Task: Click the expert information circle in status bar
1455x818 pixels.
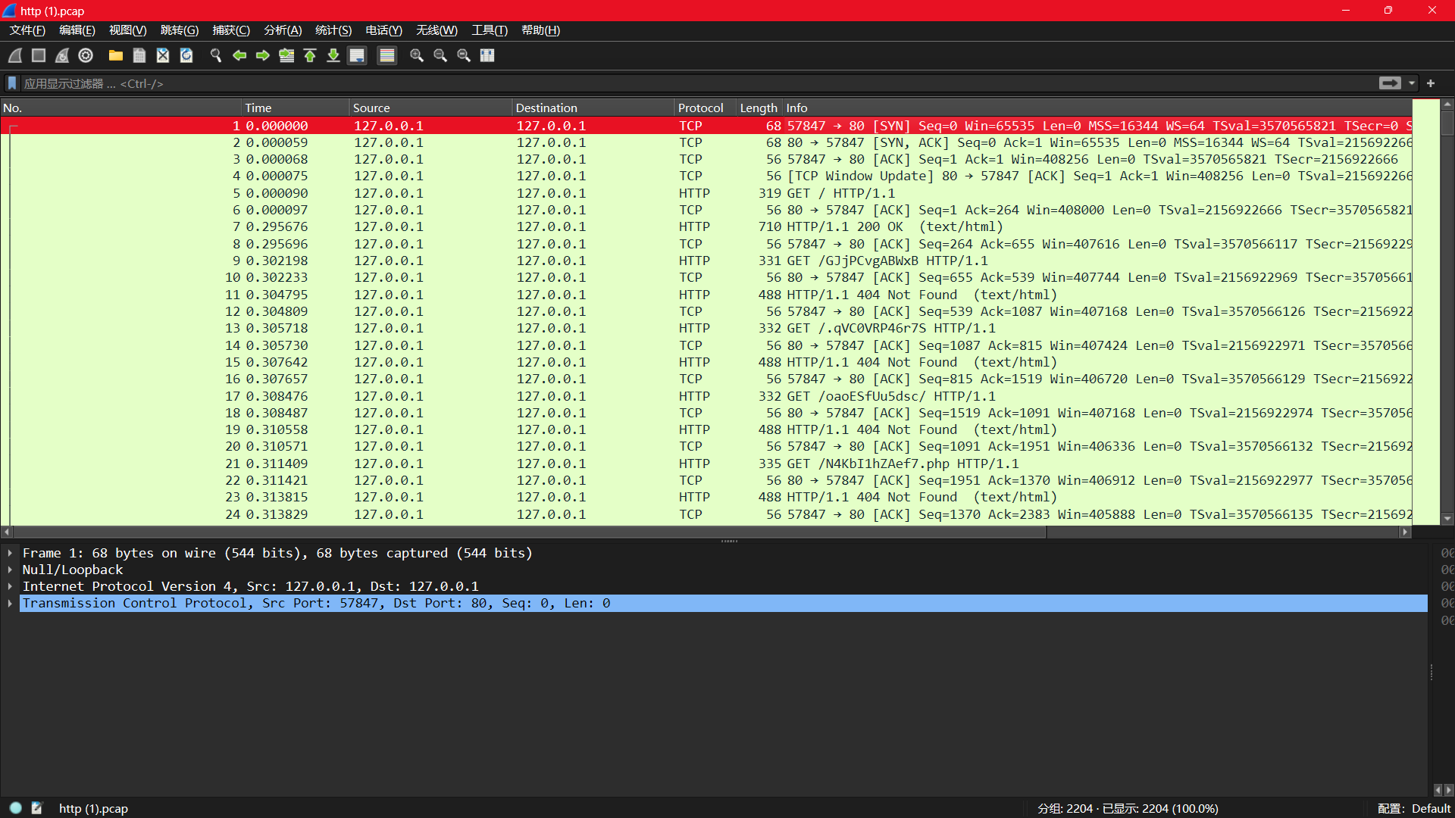Action: pyautogui.click(x=16, y=808)
